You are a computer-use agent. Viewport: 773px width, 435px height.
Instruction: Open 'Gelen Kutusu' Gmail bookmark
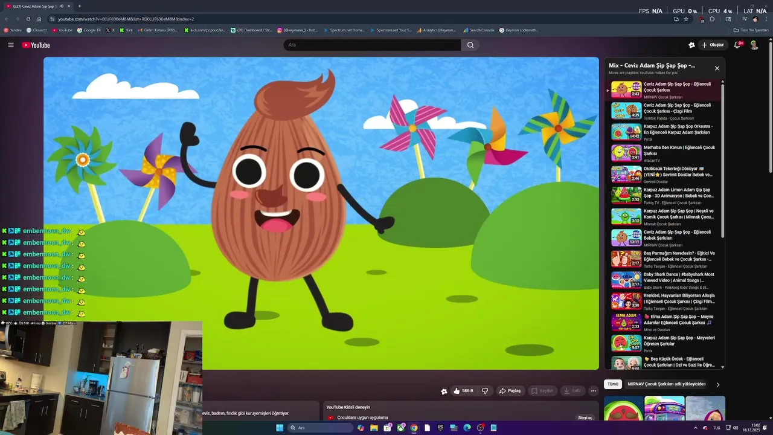[158, 30]
